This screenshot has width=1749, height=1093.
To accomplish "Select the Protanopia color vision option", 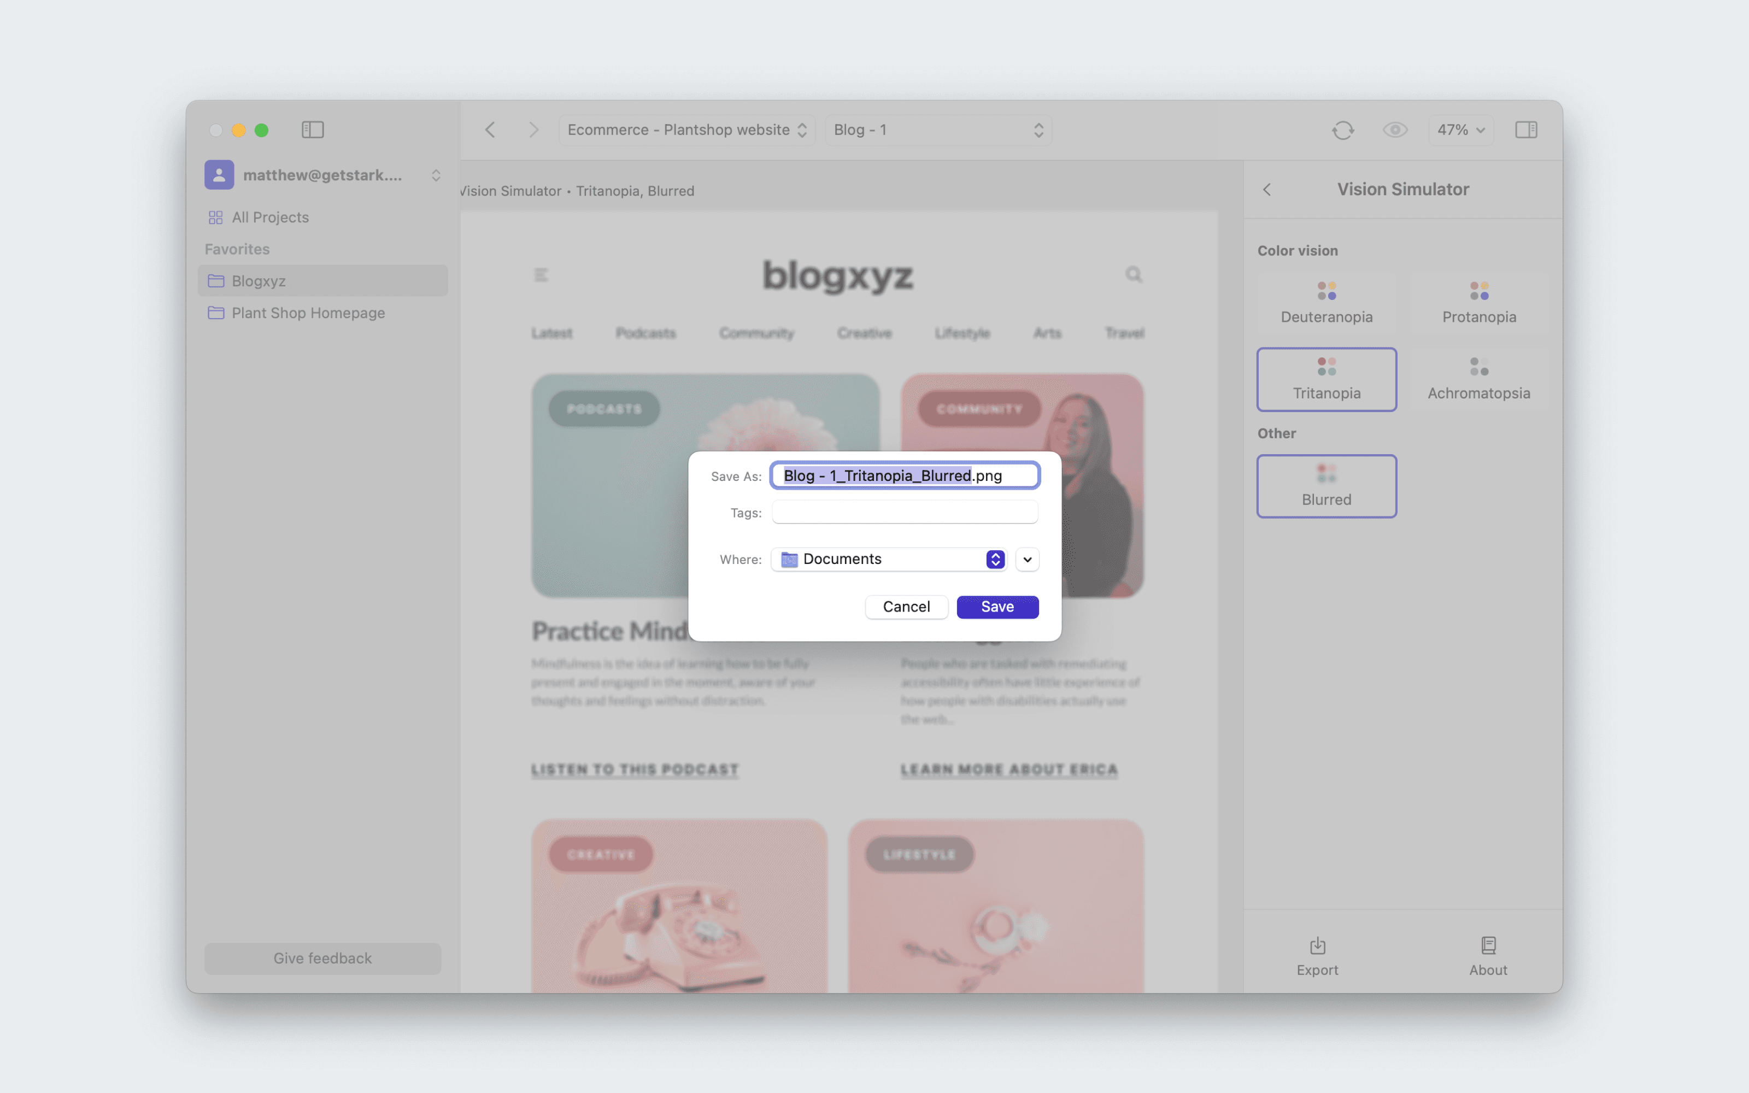I will pos(1480,304).
